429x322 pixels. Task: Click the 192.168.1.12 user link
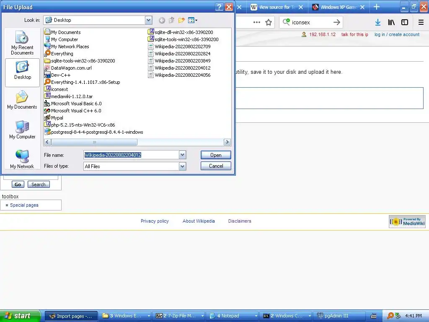(322, 34)
